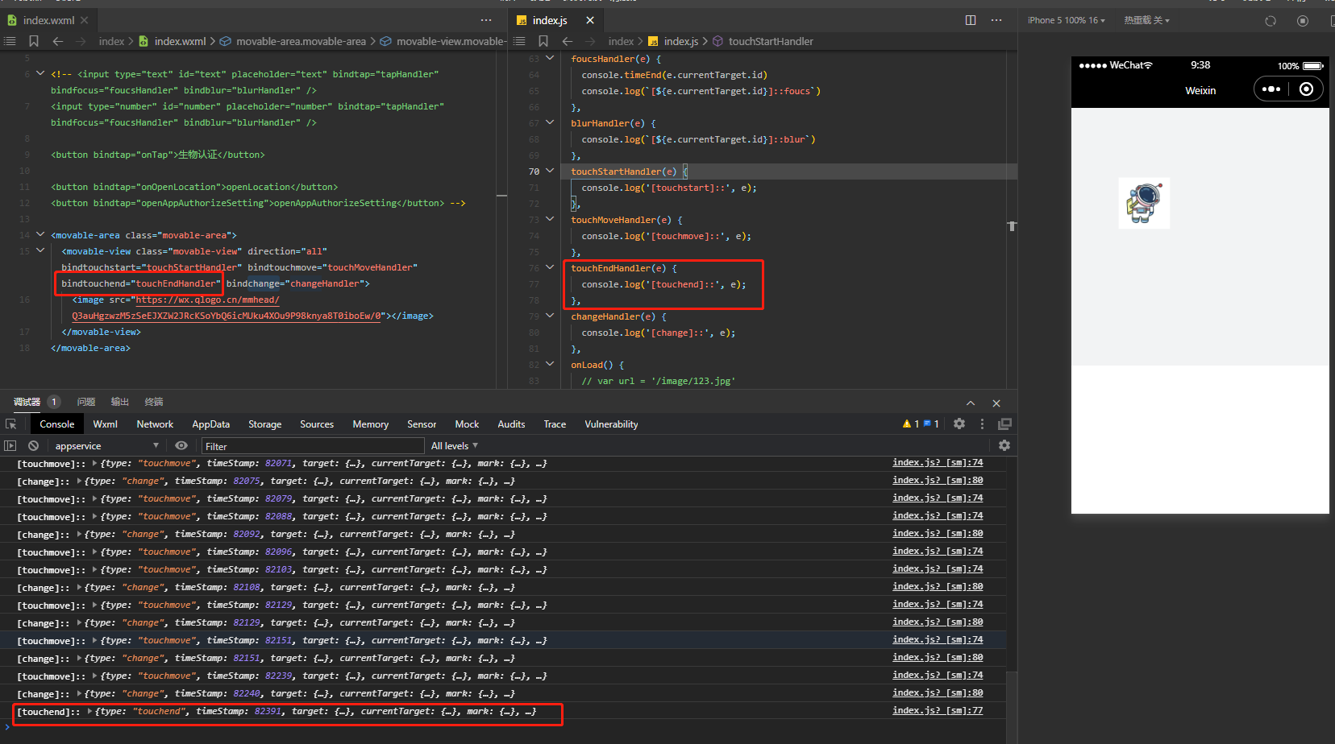Open the Vulnerability tab

tap(611, 424)
